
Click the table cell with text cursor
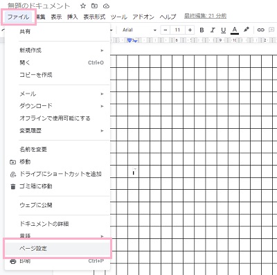click(134, 171)
